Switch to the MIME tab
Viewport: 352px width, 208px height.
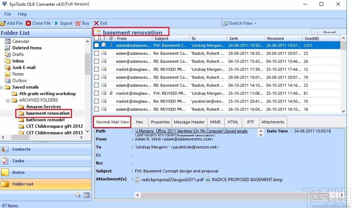[x=215, y=122]
